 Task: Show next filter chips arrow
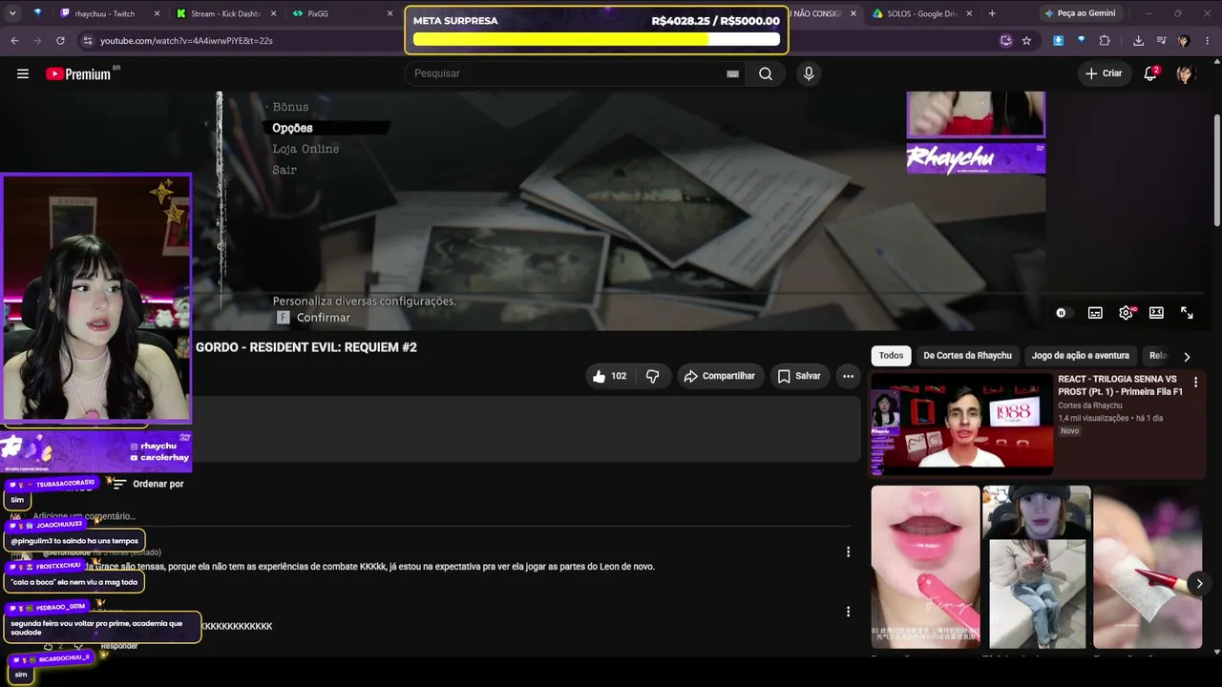coord(1187,357)
